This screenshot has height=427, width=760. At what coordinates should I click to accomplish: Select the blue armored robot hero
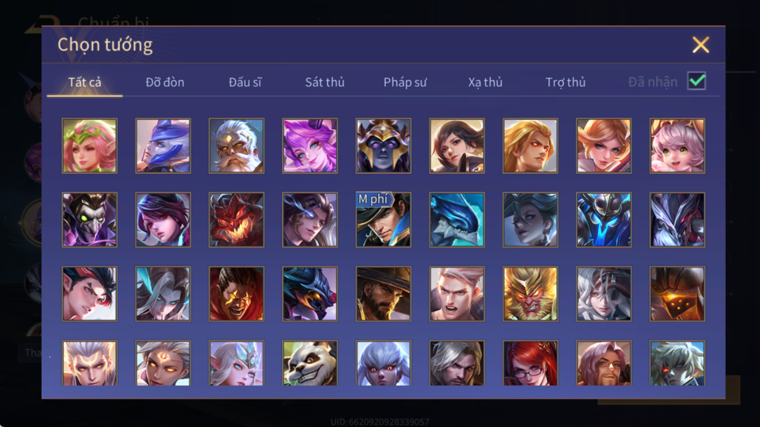tap(604, 220)
